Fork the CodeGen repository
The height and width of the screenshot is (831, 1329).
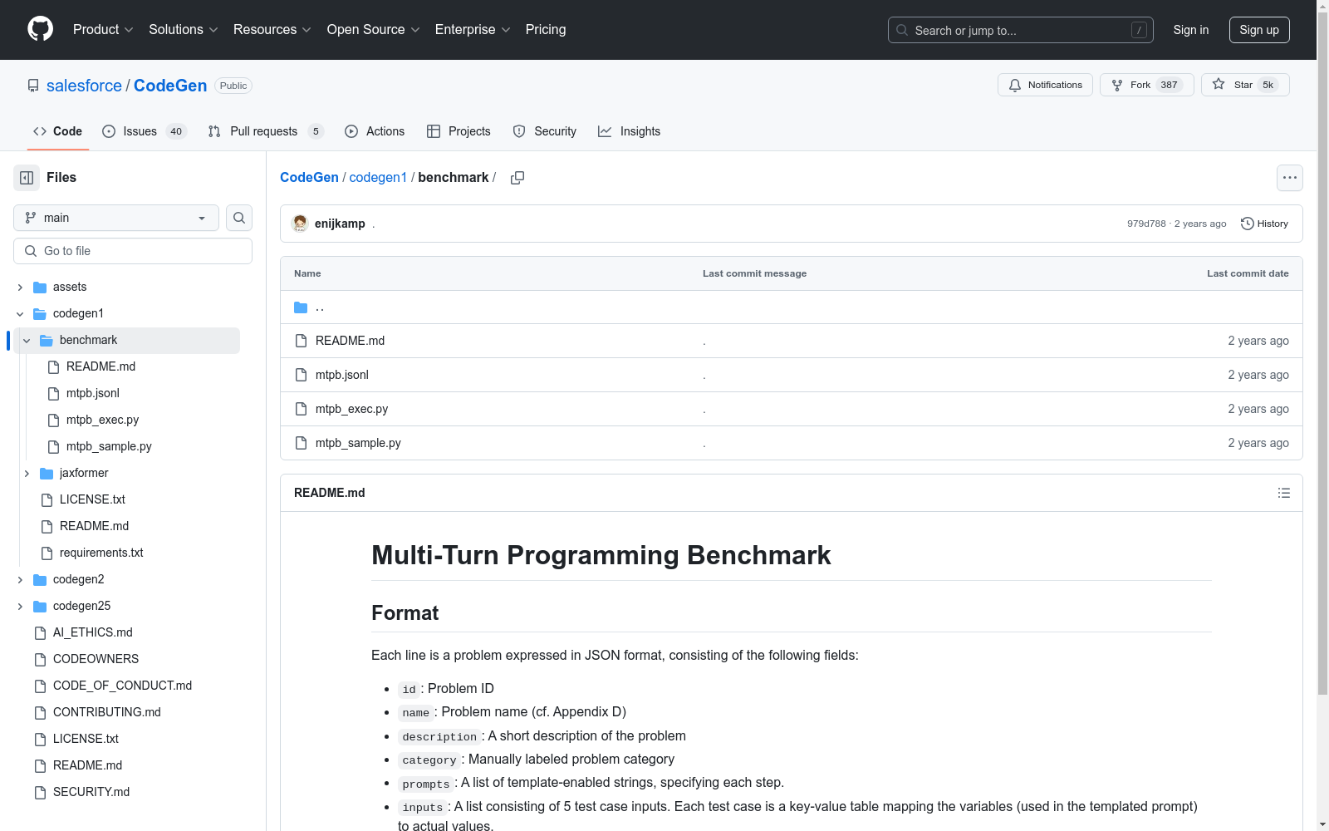pyautogui.click(x=1146, y=85)
